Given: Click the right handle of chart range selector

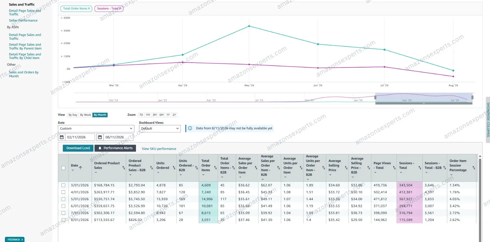Looking at the screenshot, I should click(x=472, y=97).
